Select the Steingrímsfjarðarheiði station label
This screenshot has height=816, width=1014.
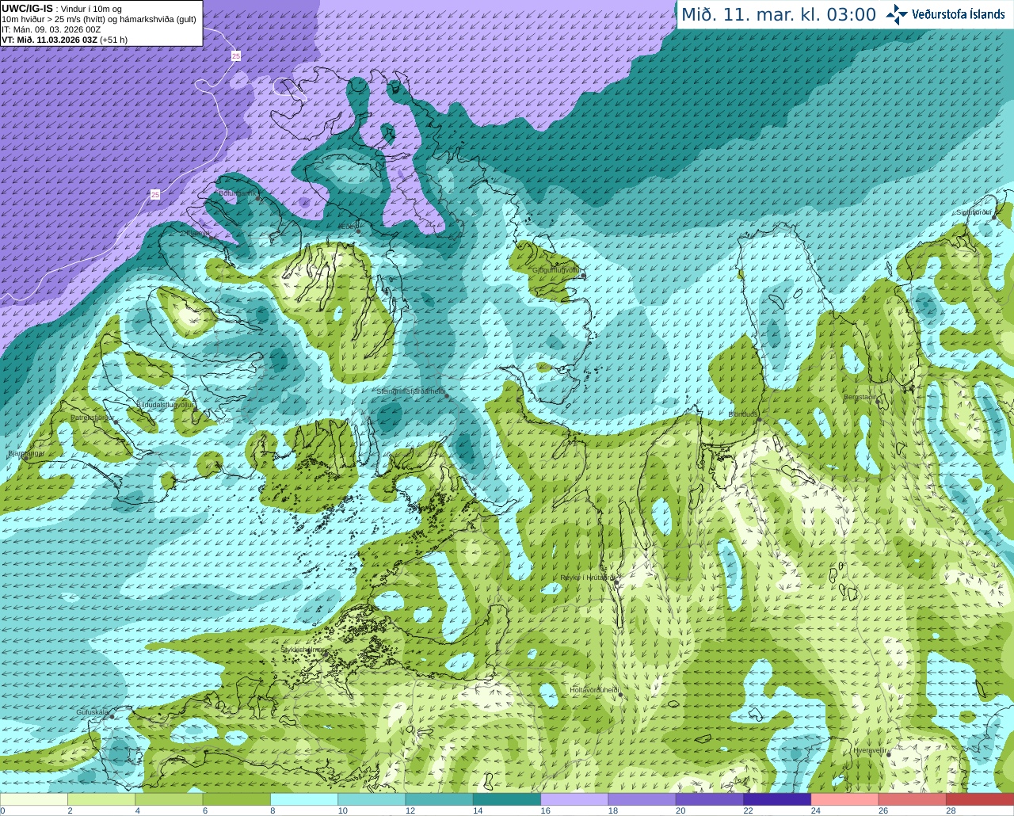[x=410, y=391]
